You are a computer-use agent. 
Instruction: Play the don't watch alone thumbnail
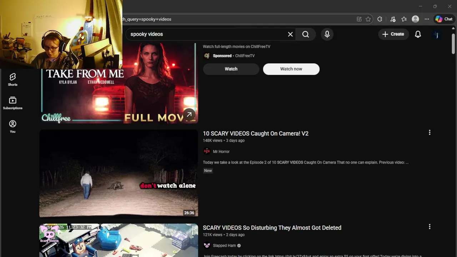pos(119,173)
